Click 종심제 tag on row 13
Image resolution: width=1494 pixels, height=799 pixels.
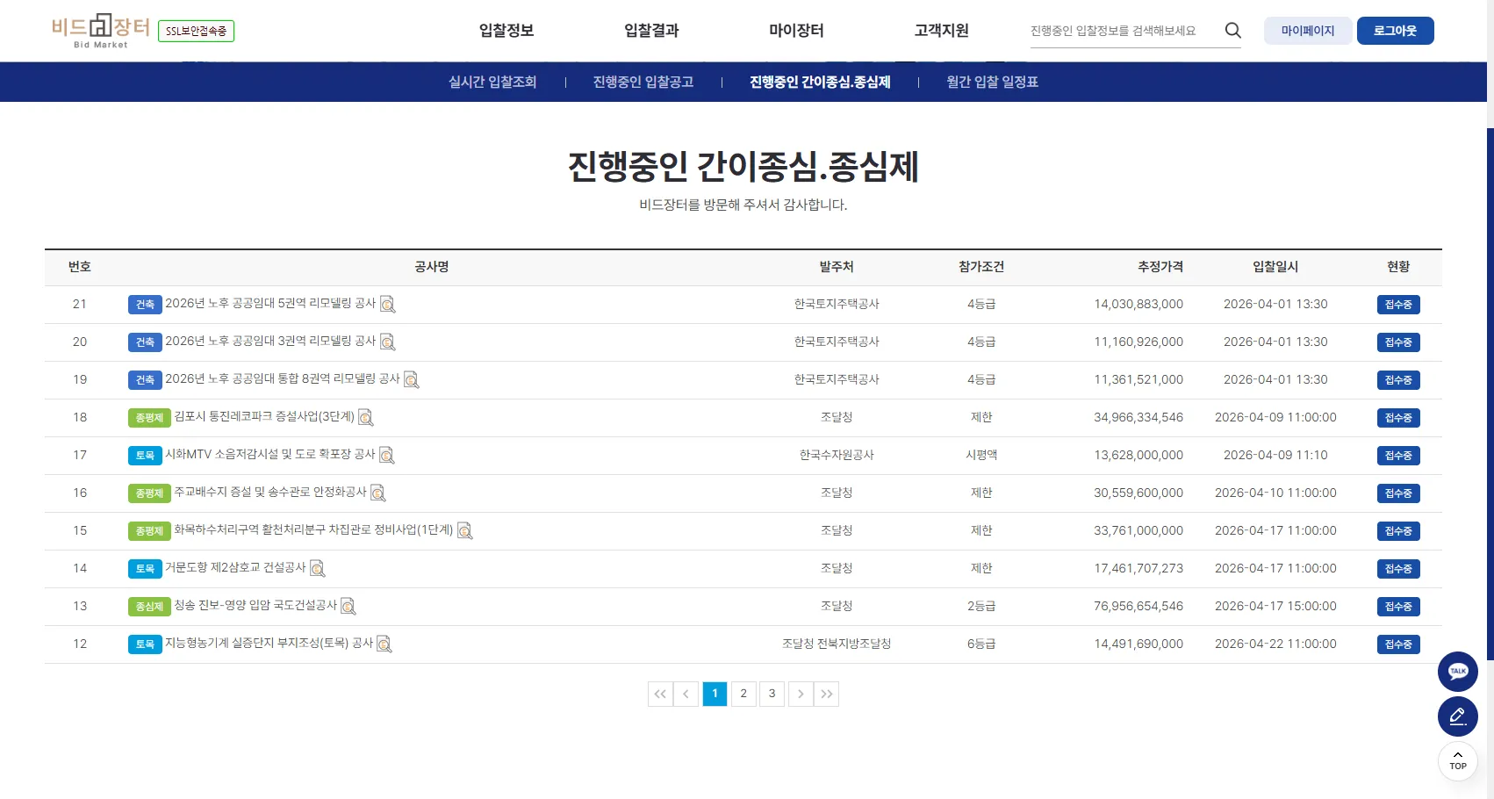149,607
